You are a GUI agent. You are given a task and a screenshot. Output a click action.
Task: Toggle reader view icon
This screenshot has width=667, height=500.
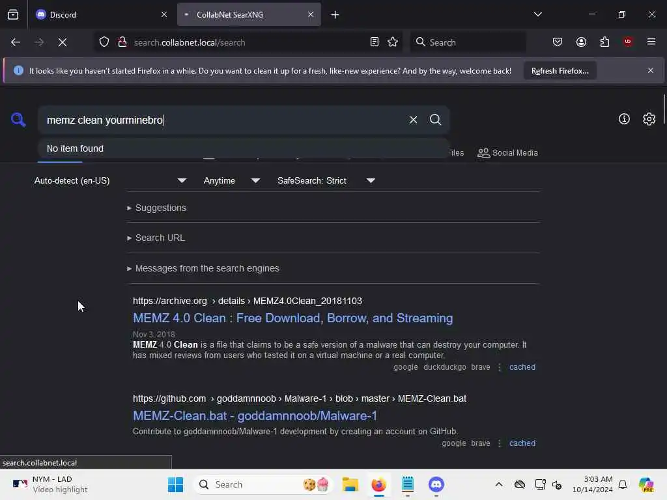click(375, 42)
